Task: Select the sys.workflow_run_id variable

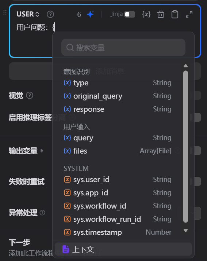Action: [x=118, y=219]
